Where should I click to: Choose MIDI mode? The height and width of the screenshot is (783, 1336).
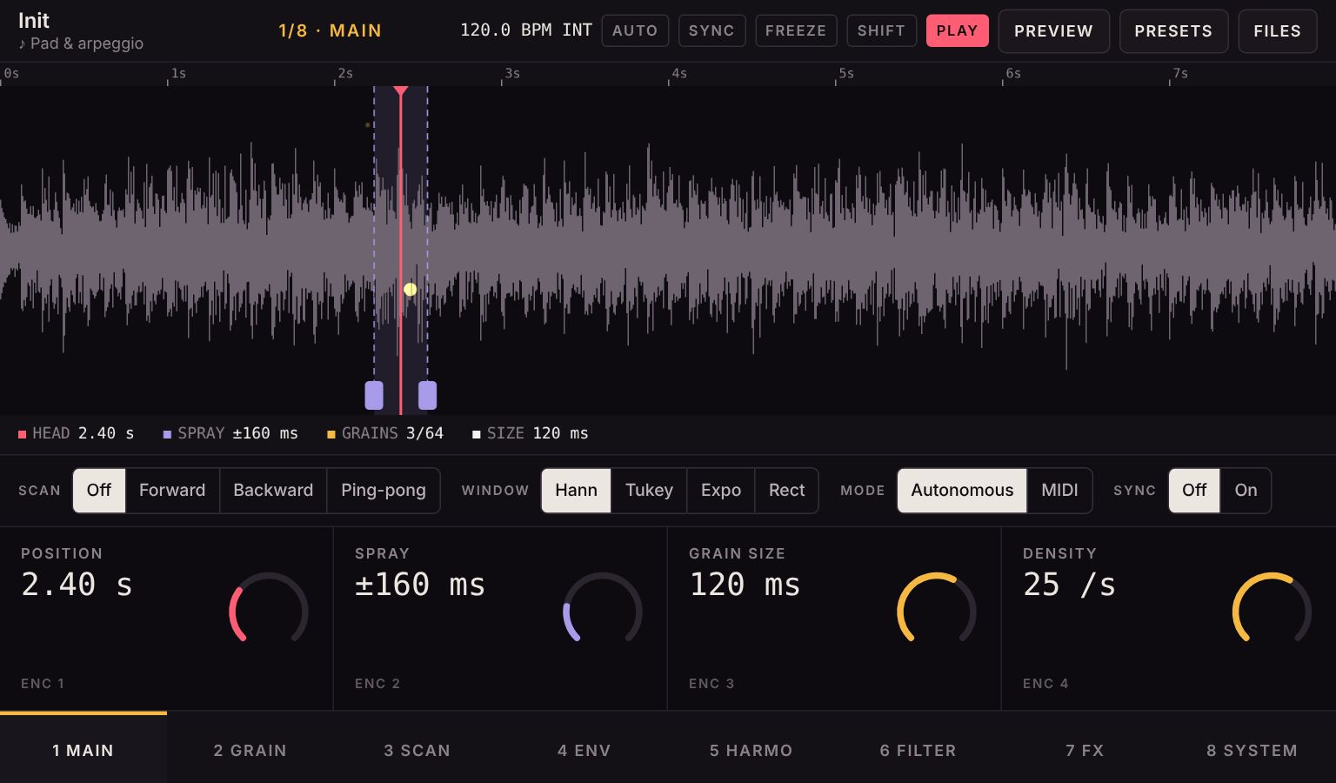click(x=1059, y=491)
